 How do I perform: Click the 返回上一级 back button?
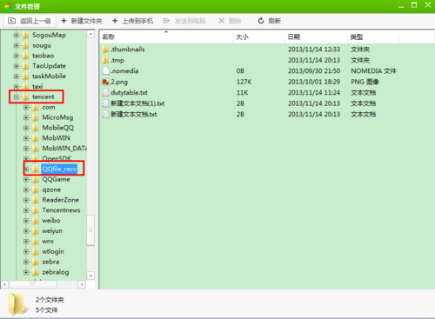click(x=30, y=21)
